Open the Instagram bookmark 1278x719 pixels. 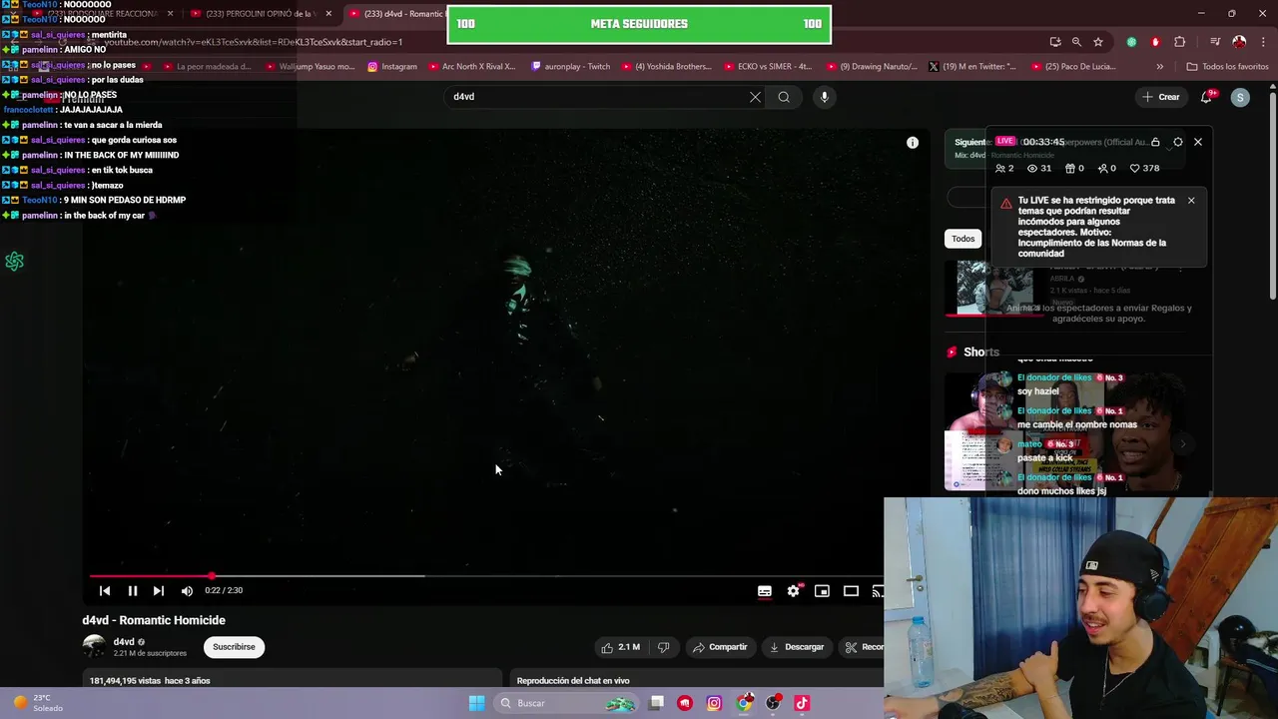[x=392, y=67]
